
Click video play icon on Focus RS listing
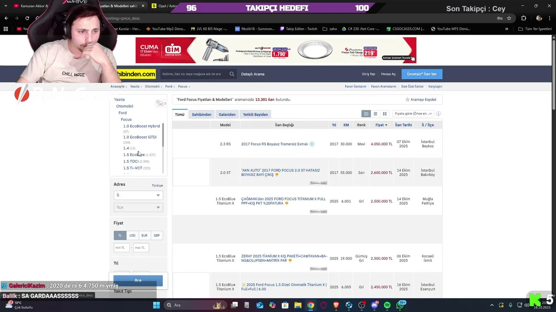coord(312,144)
